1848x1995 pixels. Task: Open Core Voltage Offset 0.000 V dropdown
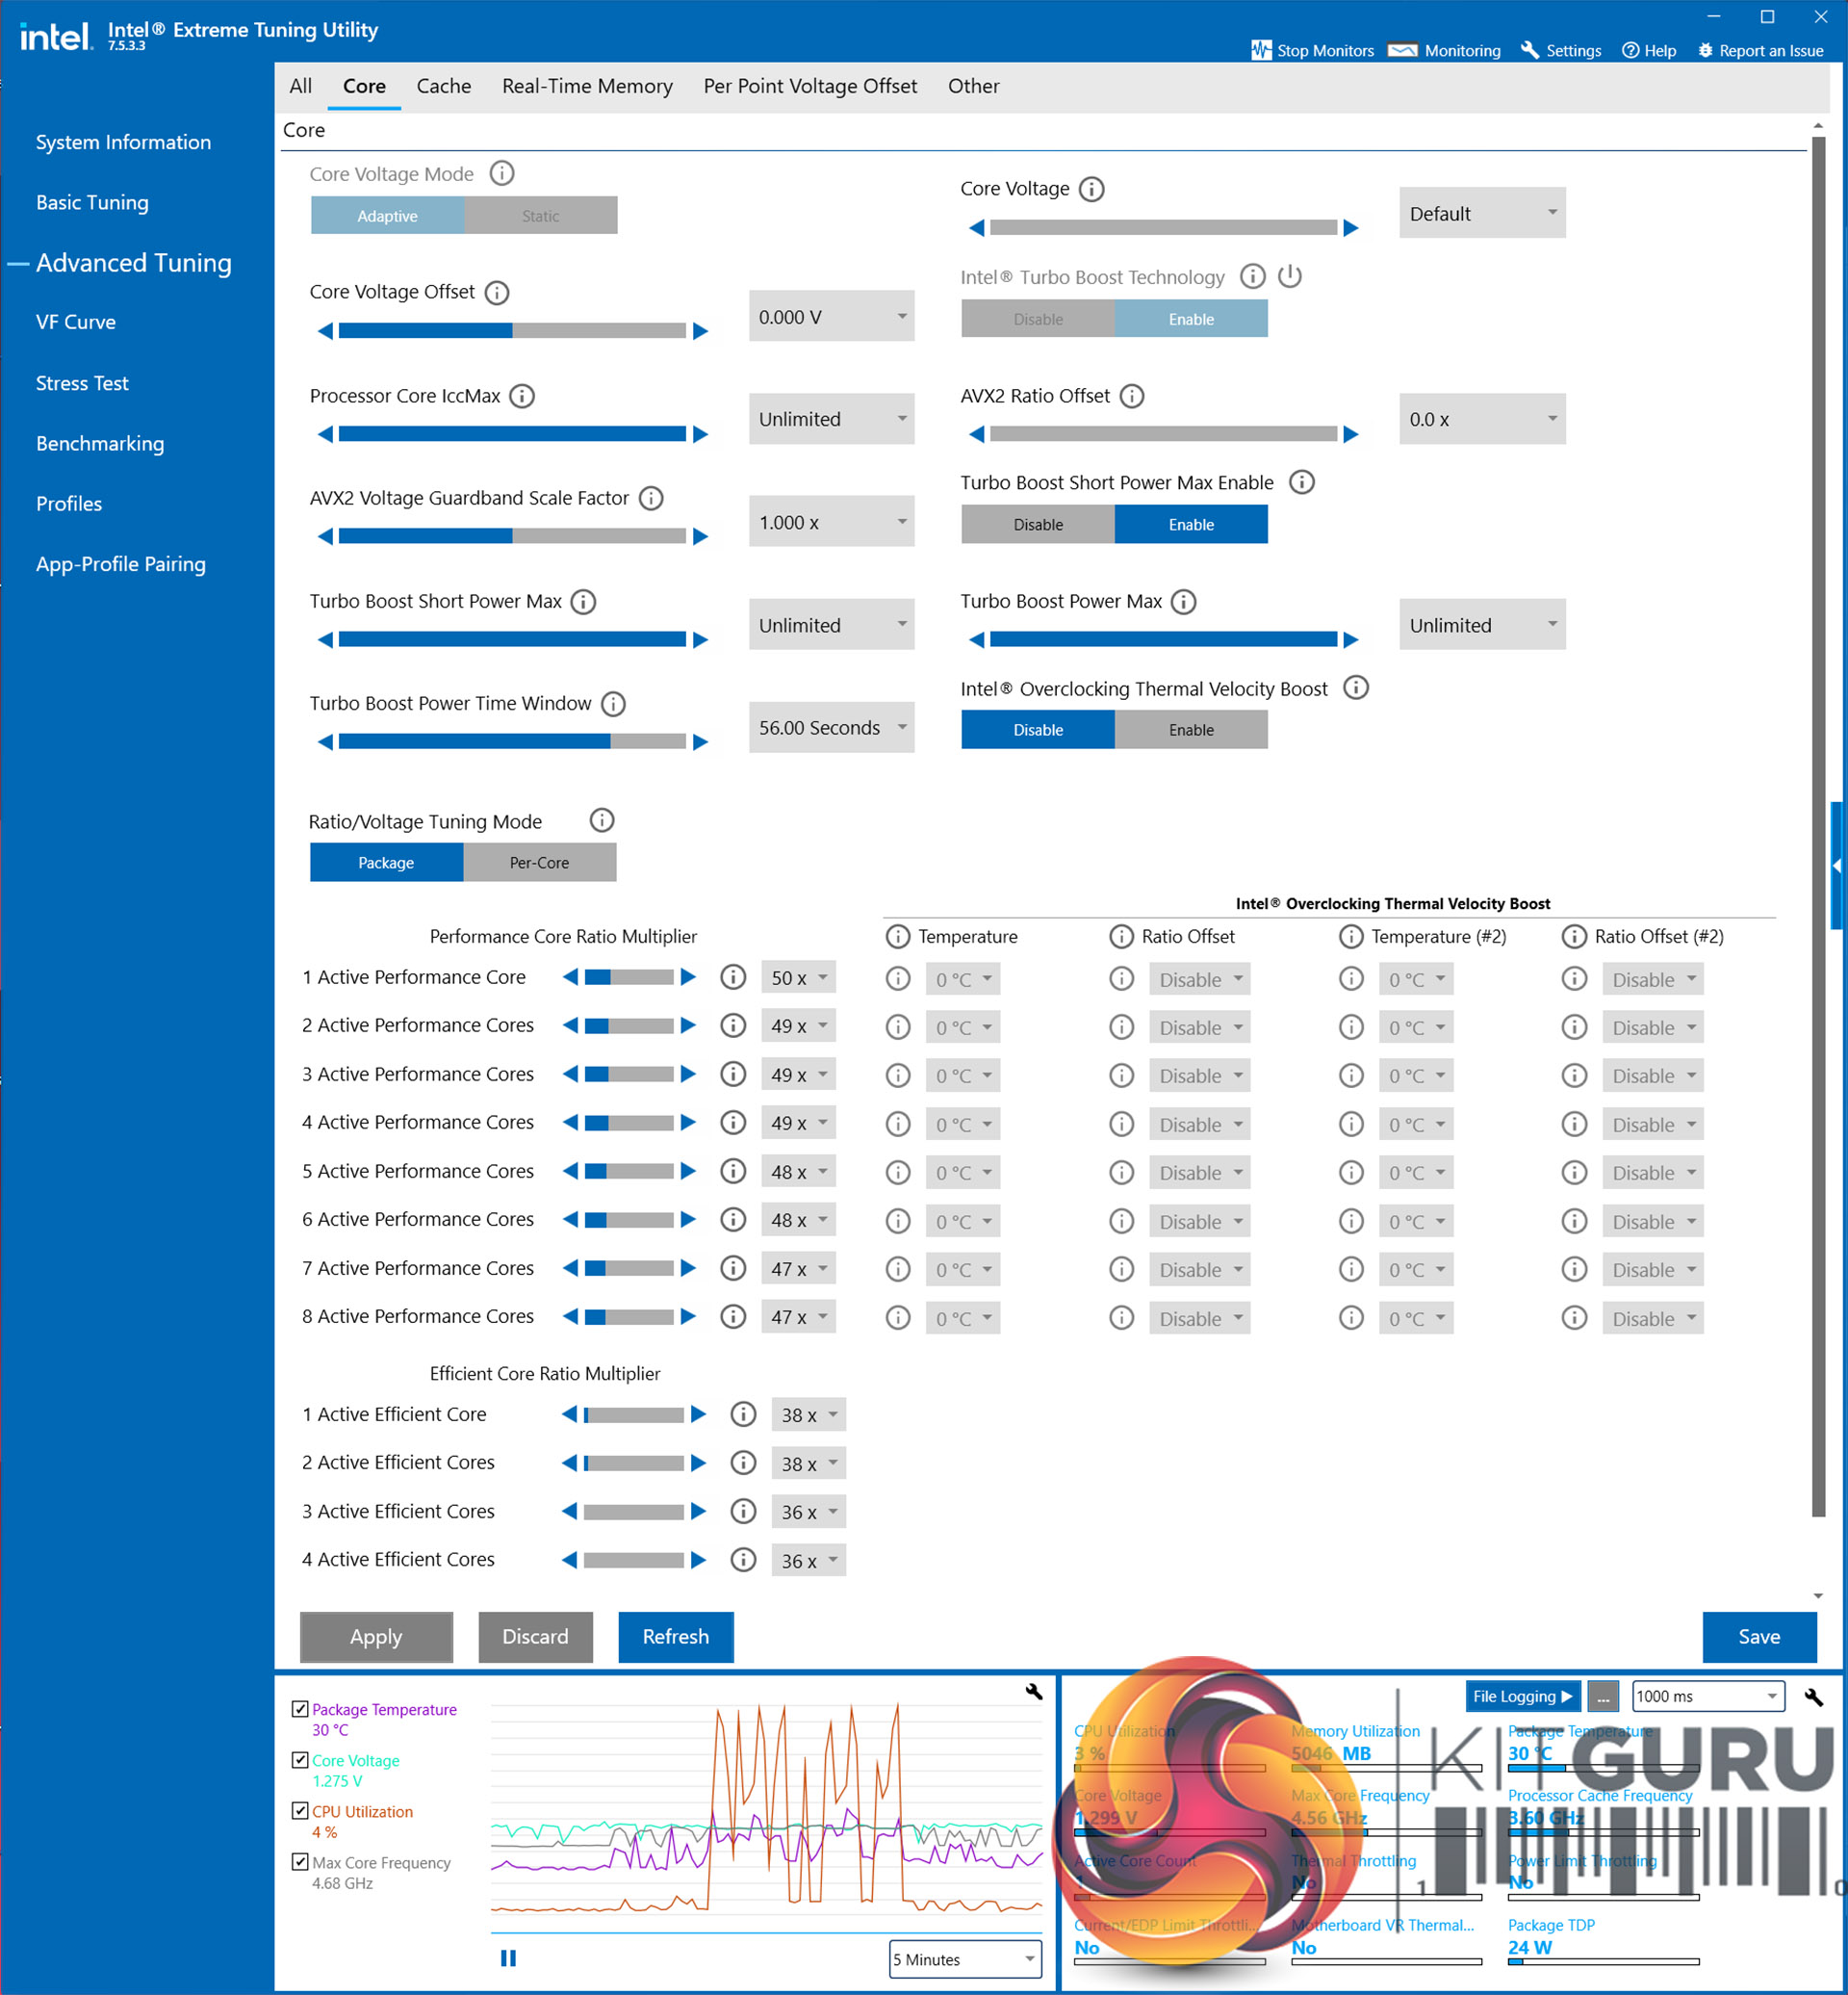click(x=830, y=317)
